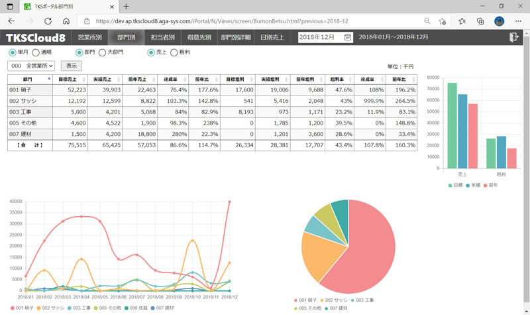The image size is (530, 315).
Task: Open the calendar picker beside 2018年12月
Action: click(x=348, y=38)
